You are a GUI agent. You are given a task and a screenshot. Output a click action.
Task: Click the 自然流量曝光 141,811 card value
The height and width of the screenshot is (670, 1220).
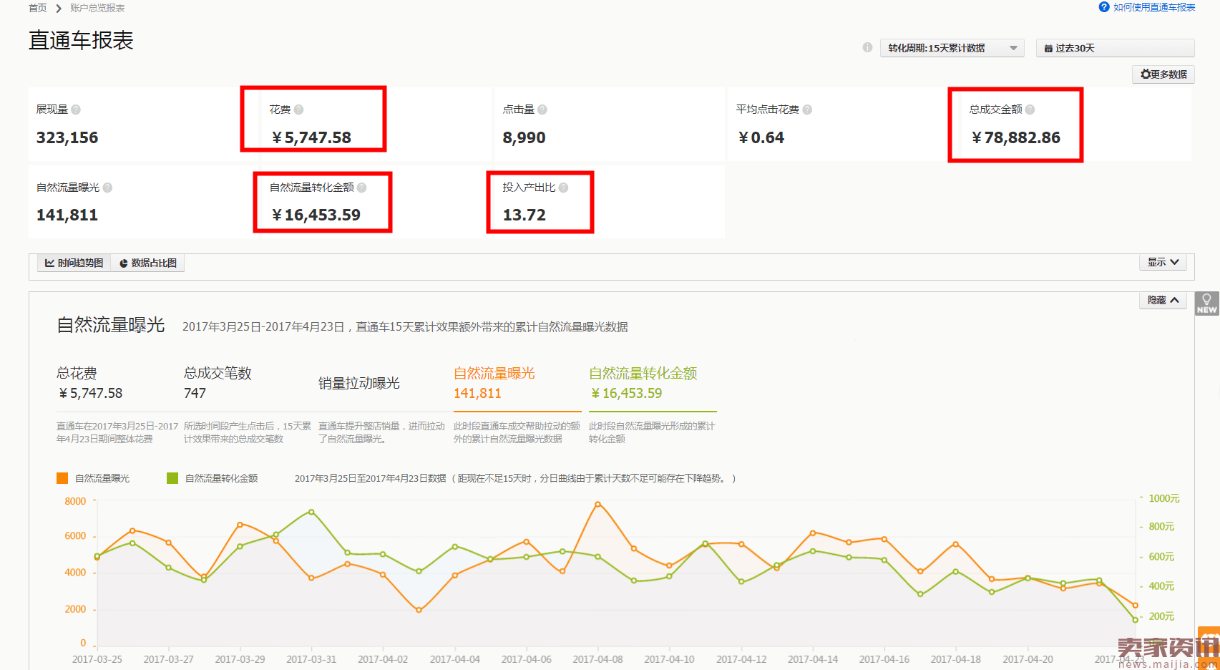click(x=67, y=215)
